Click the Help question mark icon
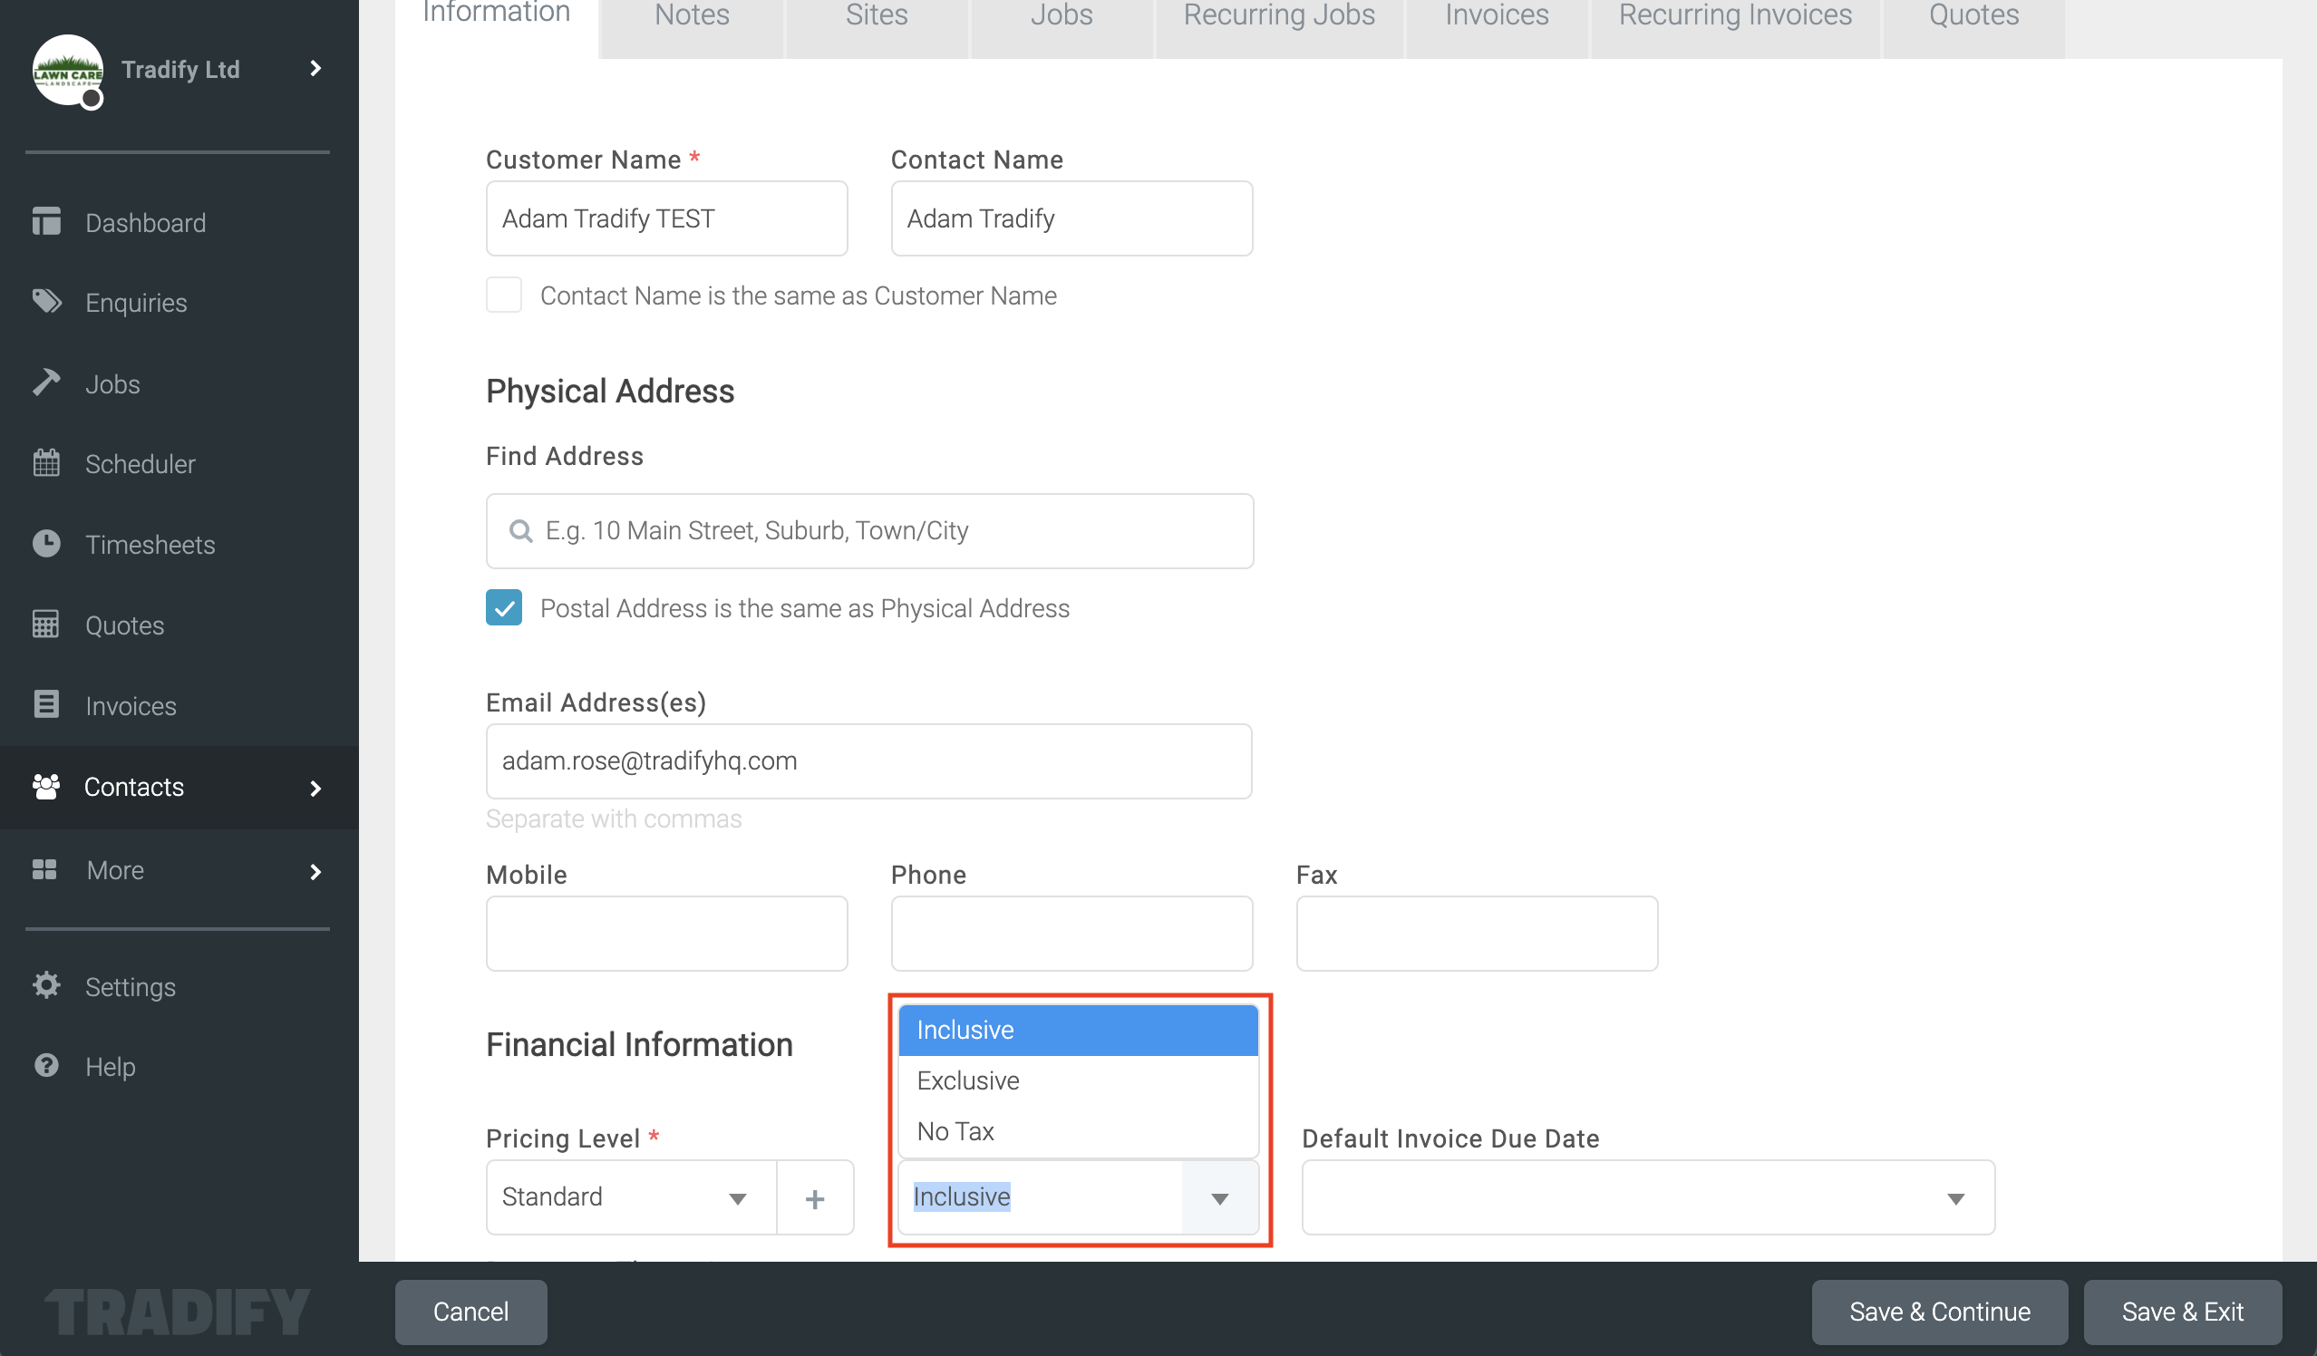 (x=46, y=1066)
